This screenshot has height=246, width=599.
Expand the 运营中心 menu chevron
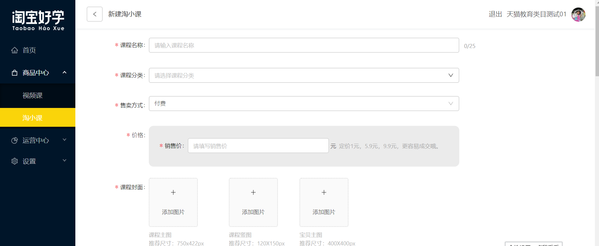tap(65, 140)
